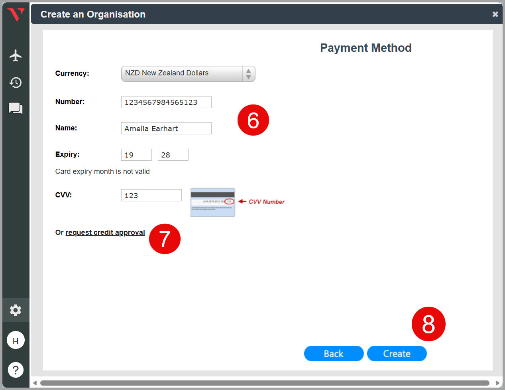Click the H user avatar
Screen dimensions: 505x390
(x=16, y=341)
